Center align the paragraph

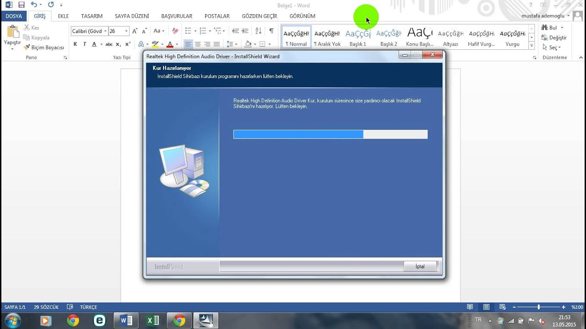coord(198,44)
